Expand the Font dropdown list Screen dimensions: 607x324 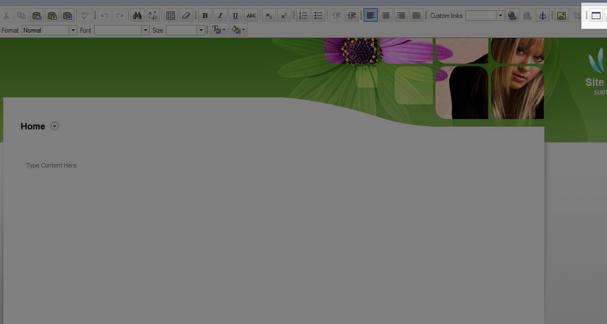(x=145, y=30)
